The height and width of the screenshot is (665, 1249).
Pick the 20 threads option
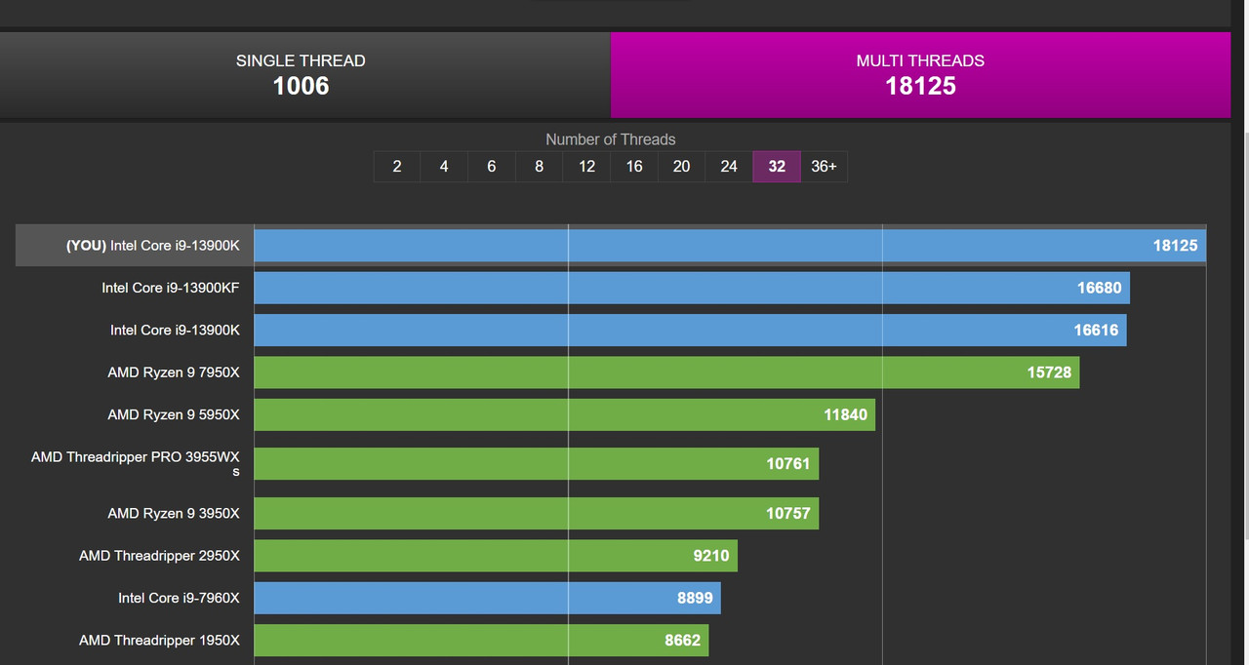point(681,167)
